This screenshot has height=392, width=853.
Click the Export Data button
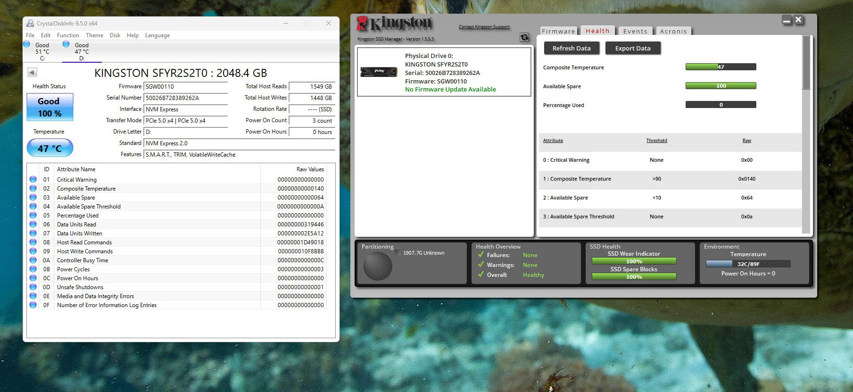click(x=633, y=48)
